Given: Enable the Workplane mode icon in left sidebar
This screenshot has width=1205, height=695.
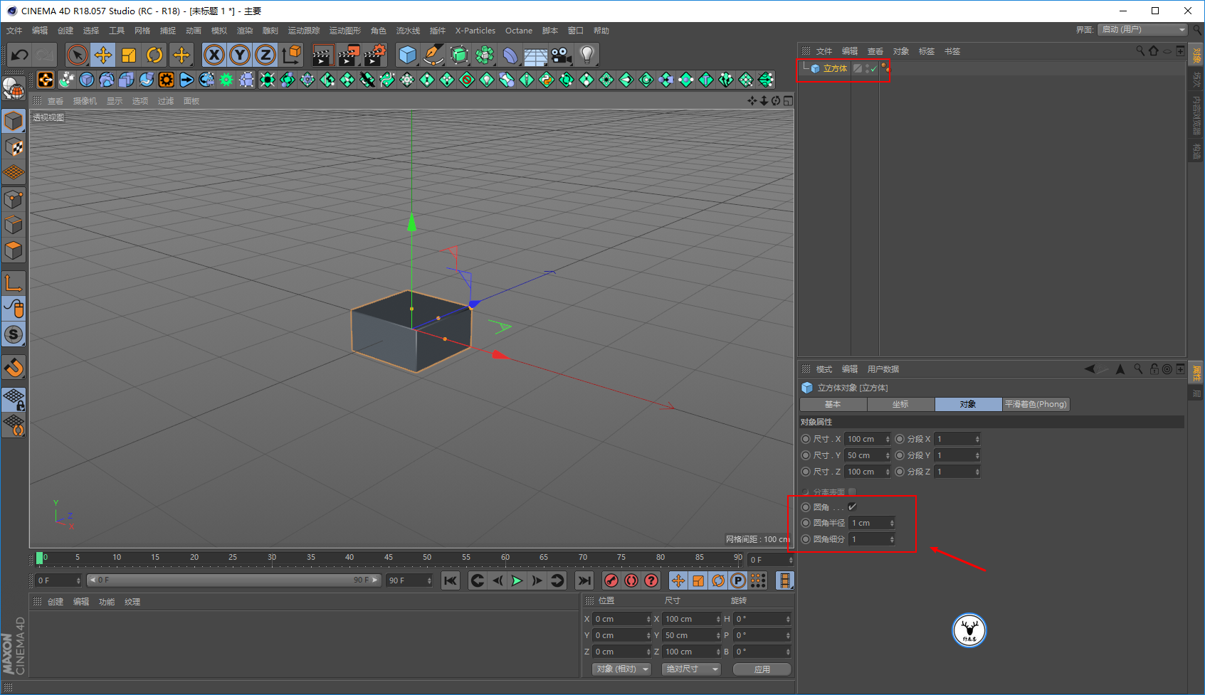Looking at the screenshot, I should 14,173.
